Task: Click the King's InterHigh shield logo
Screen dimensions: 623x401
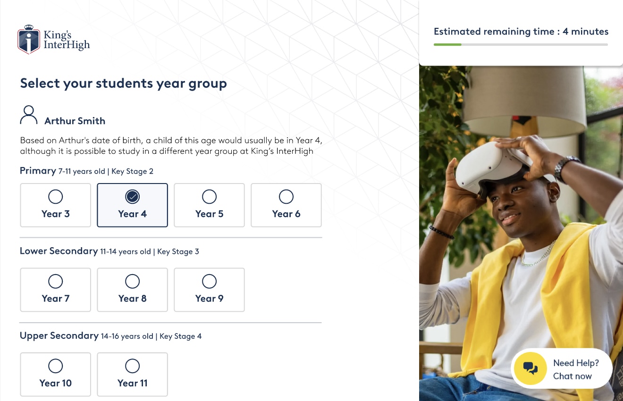Action: [x=28, y=40]
